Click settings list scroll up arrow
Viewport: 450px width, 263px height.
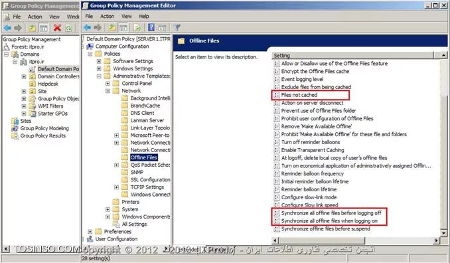[x=443, y=55]
